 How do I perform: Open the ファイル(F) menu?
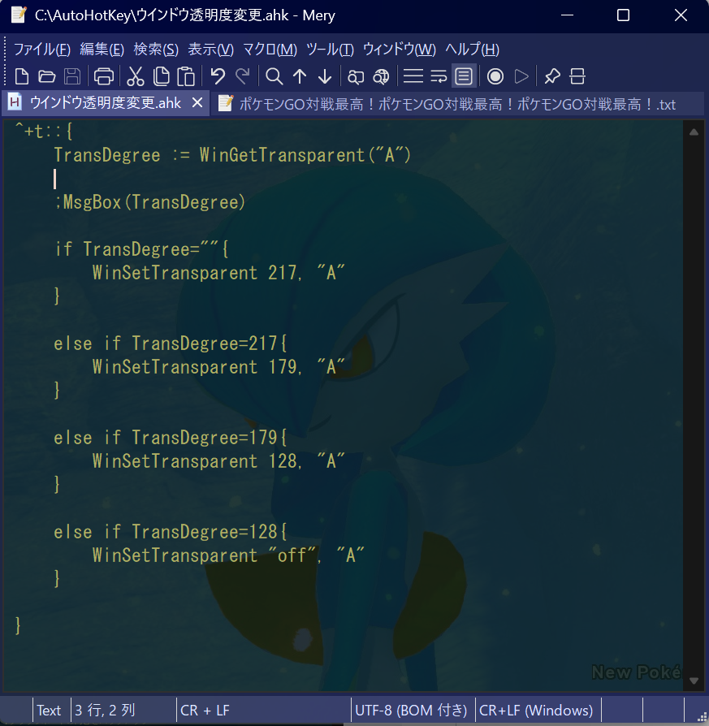click(41, 49)
